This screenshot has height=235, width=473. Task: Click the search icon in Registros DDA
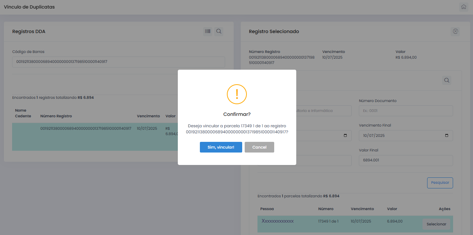click(x=219, y=32)
